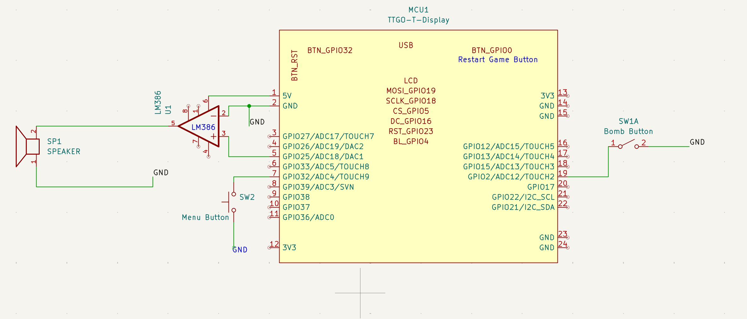The width and height of the screenshot is (747, 319).
Task: Click the LM386 amplifier triangle symbol
Action: pyautogui.click(x=202, y=127)
